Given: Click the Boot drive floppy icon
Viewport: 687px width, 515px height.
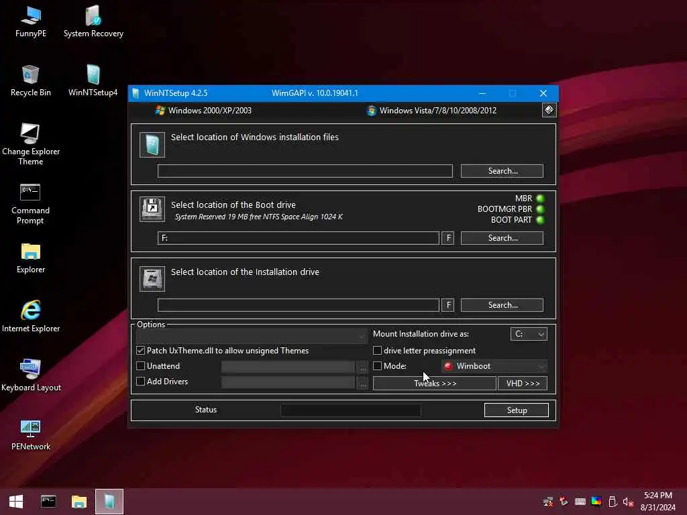Looking at the screenshot, I should pyautogui.click(x=152, y=209).
